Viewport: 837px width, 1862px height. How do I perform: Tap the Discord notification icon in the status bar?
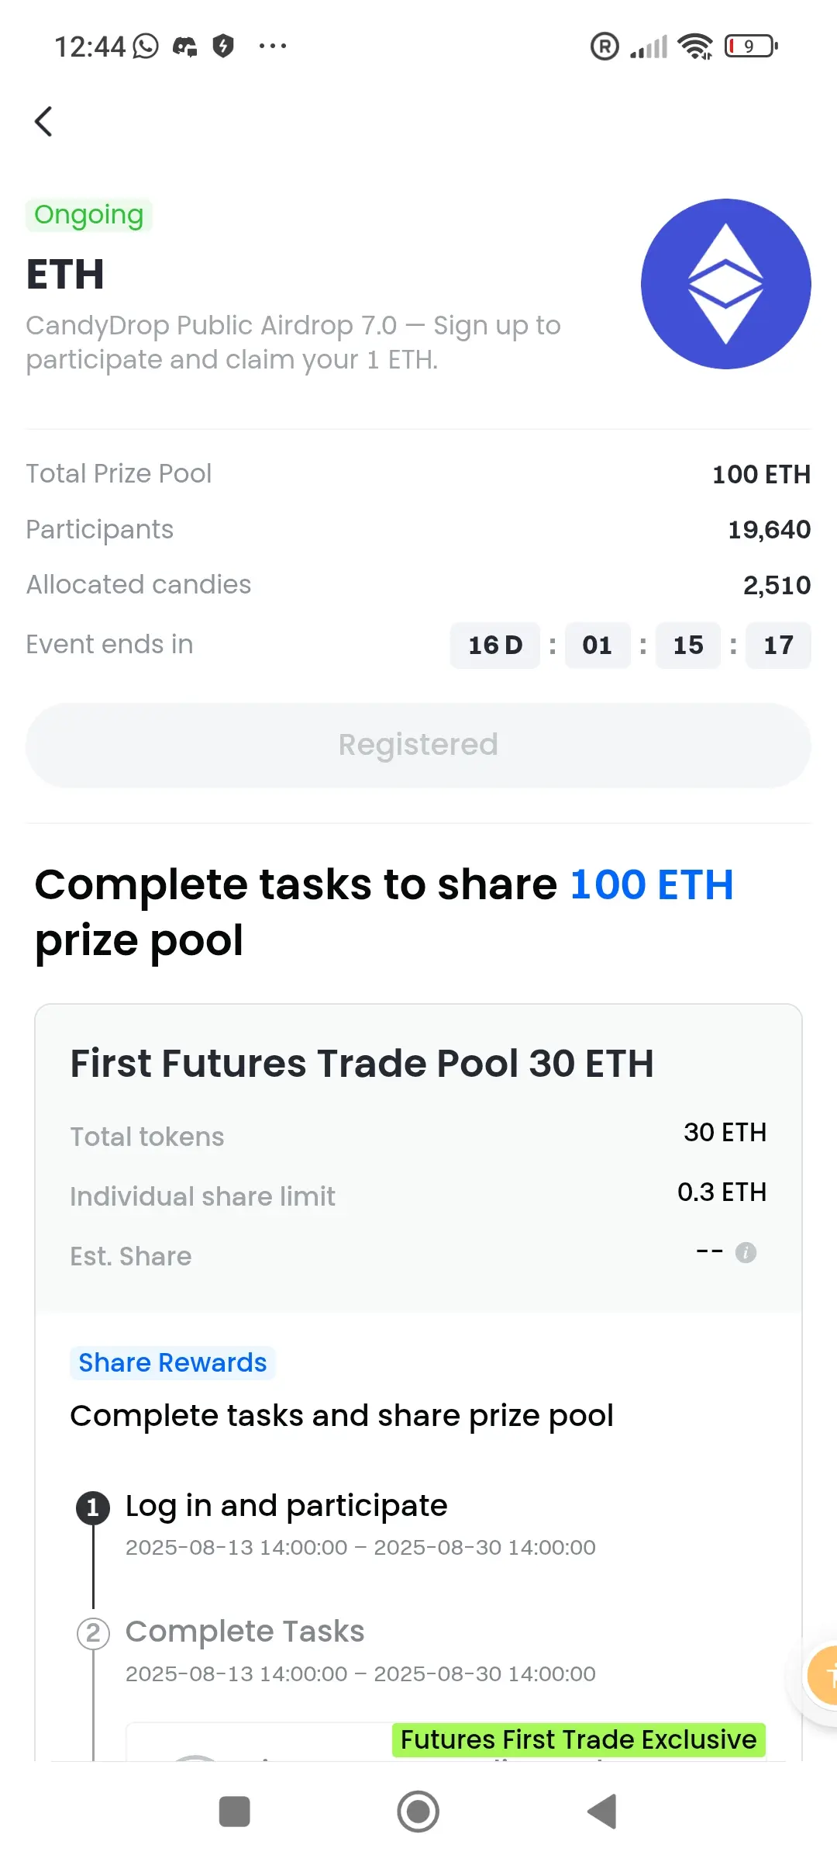pyautogui.click(x=184, y=47)
